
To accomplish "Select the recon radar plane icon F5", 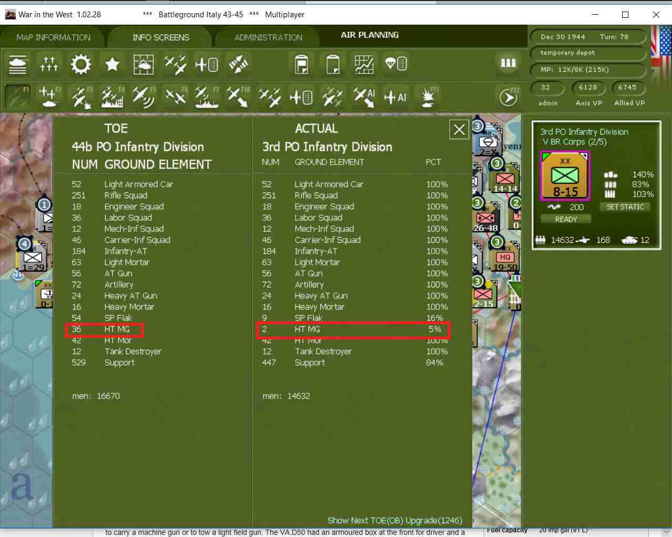I will (x=143, y=96).
